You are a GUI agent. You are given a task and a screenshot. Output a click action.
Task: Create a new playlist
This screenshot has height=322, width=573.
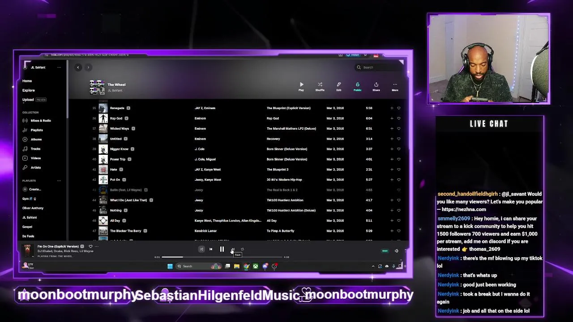coord(32,190)
